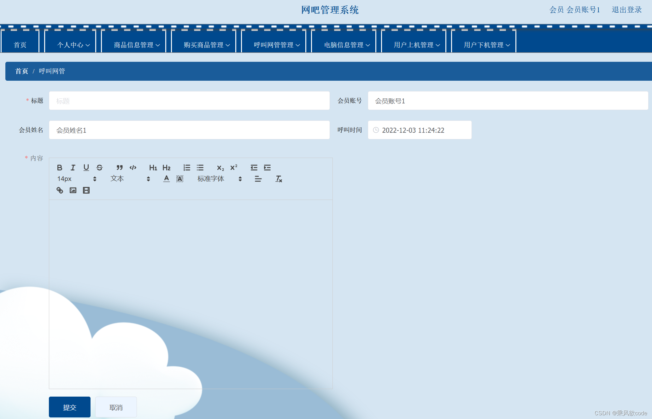The height and width of the screenshot is (419, 652).
Task: Open the 电脑信息管理 menu
Action: [x=347, y=45]
